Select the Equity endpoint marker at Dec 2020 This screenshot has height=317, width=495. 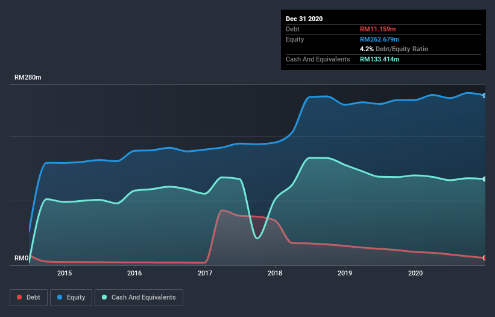click(x=485, y=96)
